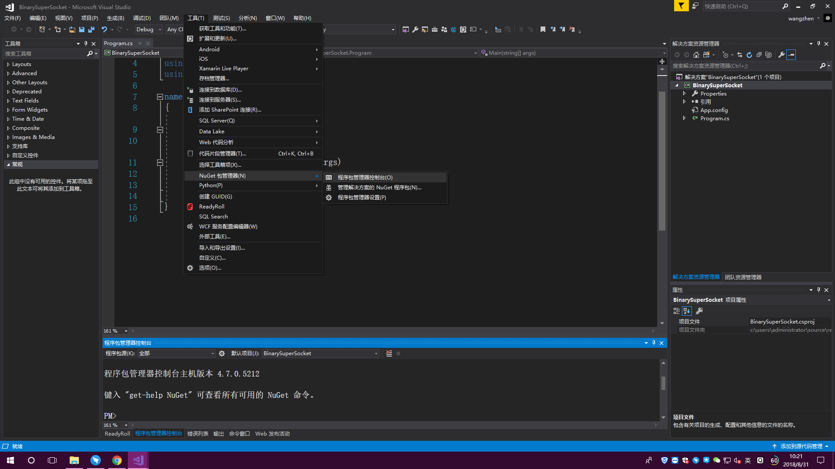835x469 pixels.
Task: Toggle pin on Package Manager Console panel
Action: (x=654, y=343)
